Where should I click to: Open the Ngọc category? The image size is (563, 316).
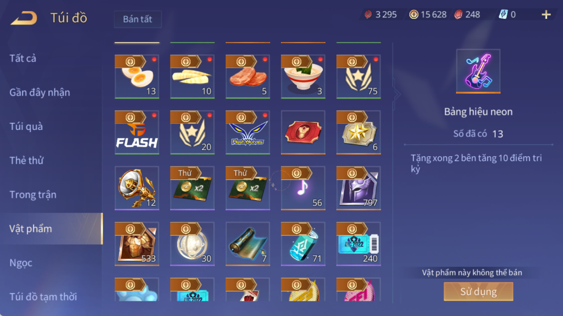(20, 263)
